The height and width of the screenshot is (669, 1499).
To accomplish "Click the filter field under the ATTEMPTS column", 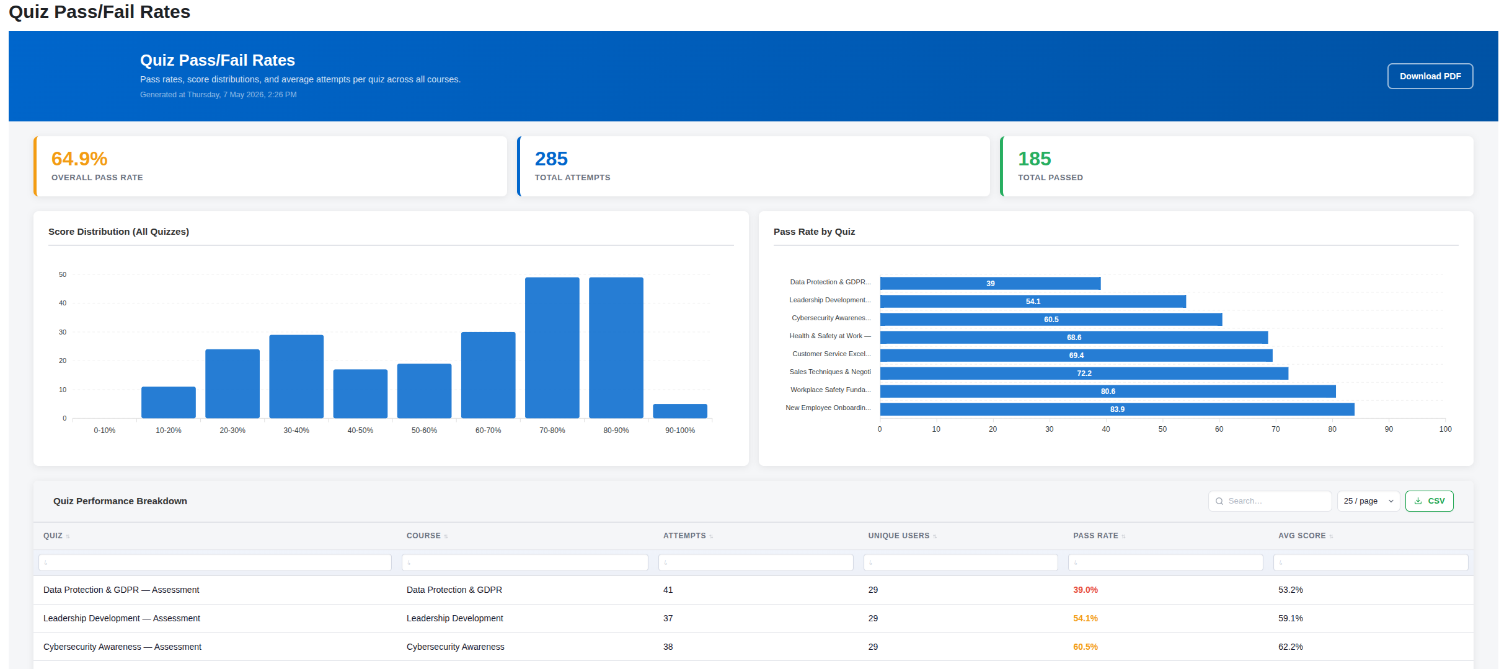I will click(756, 562).
